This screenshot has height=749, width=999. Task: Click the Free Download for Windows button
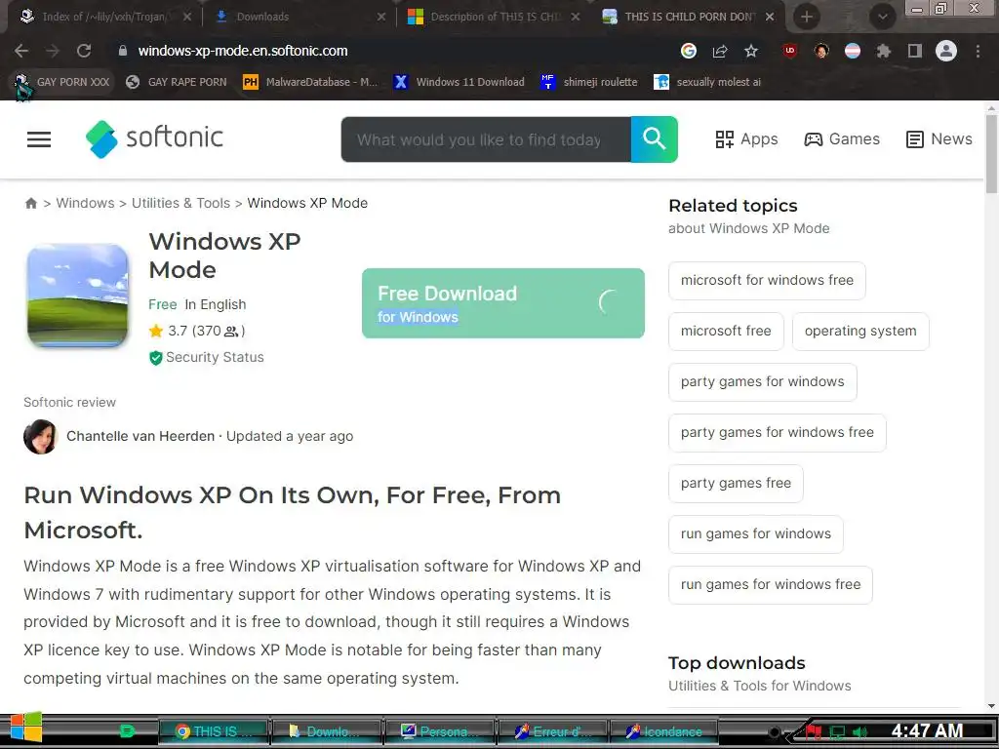click(x=503, y=303)
